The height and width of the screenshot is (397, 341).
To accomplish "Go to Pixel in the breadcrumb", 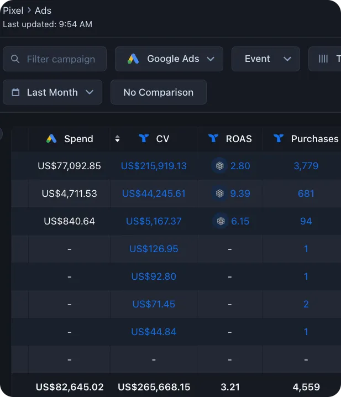I will 13,11.
